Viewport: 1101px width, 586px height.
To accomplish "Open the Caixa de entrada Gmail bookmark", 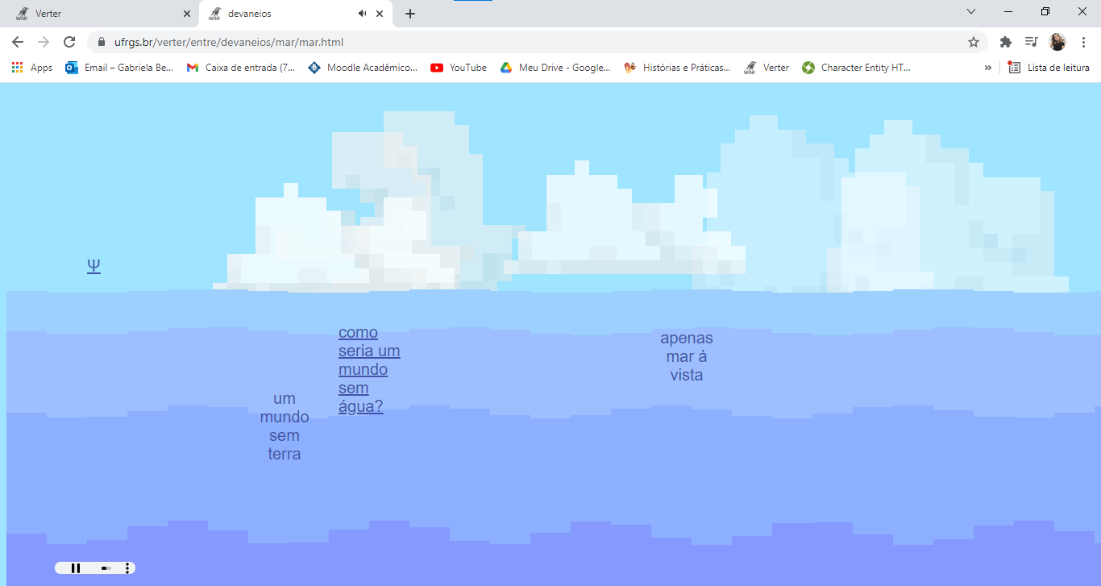I will (x=241, y=68).
